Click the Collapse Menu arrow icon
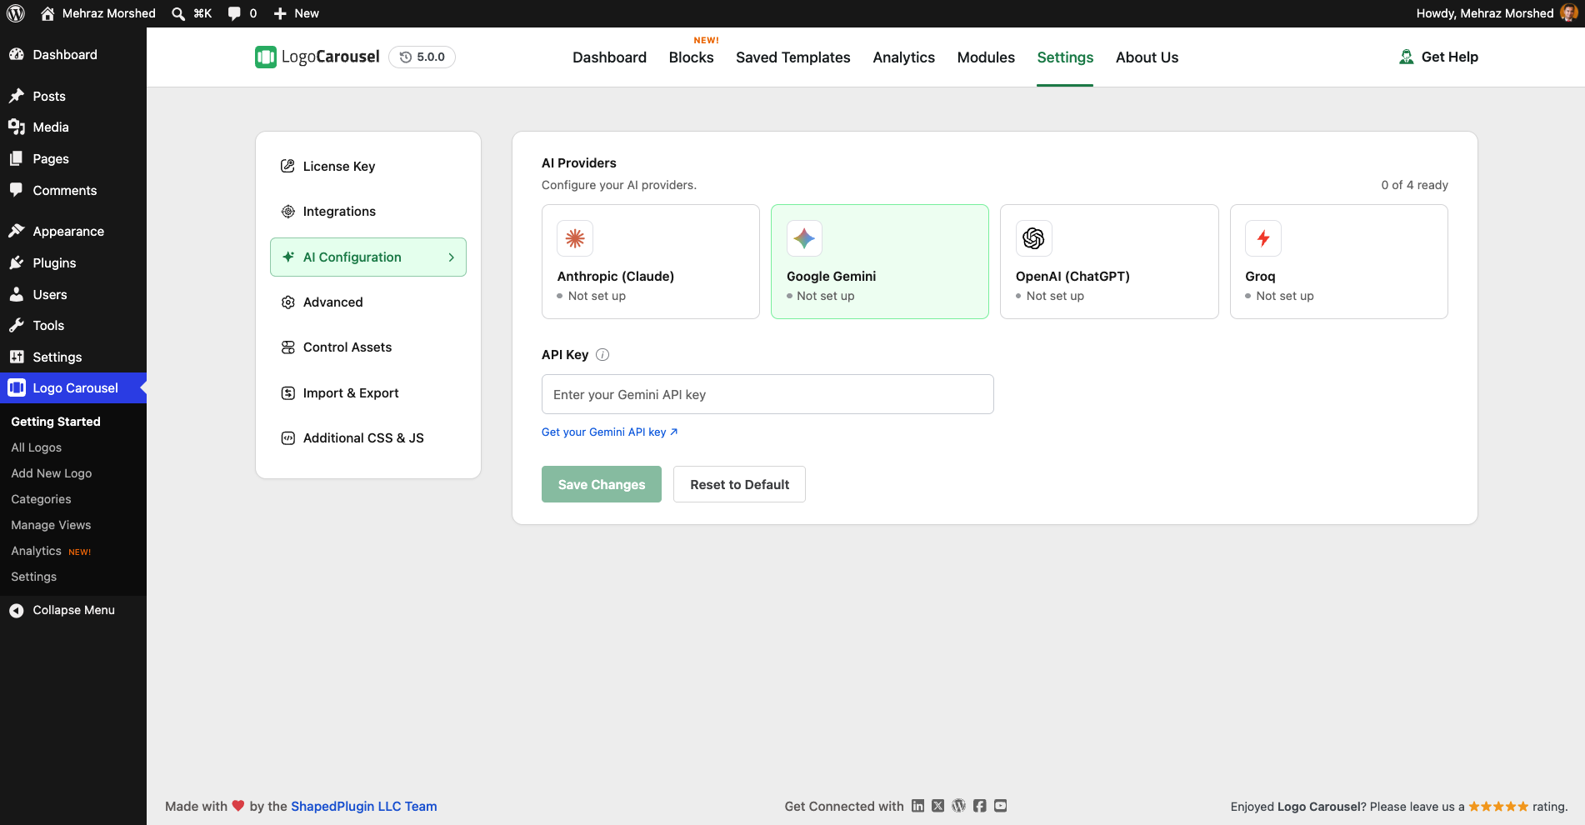The image size is (1585, 825). [x=16, y=610]
